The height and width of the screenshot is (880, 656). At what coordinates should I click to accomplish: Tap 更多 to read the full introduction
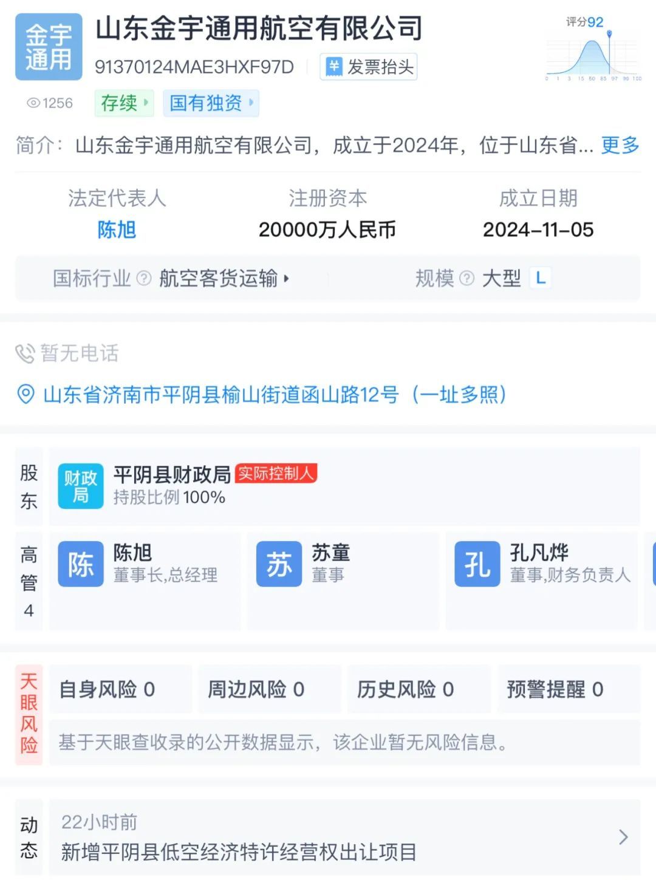click(620, 145)
